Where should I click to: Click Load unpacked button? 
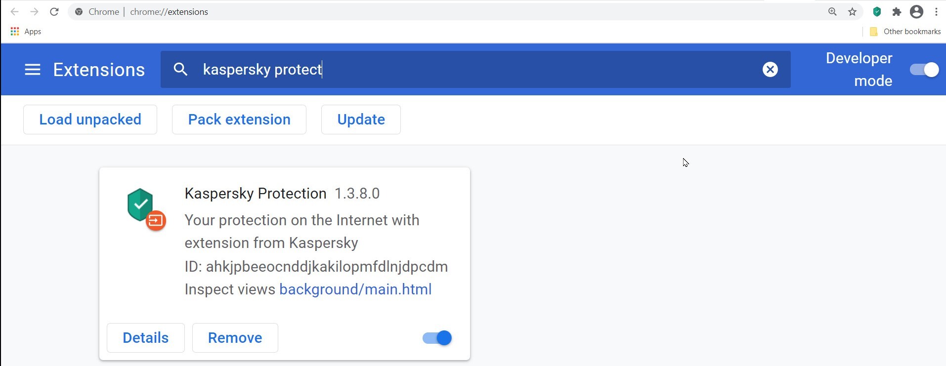(x=90, y=120)
